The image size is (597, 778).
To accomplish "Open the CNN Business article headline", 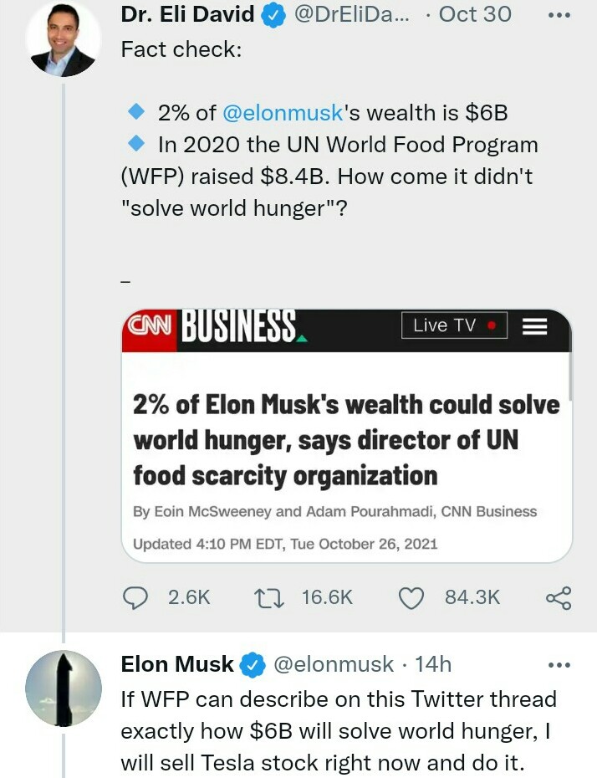I will pos(345,440).
